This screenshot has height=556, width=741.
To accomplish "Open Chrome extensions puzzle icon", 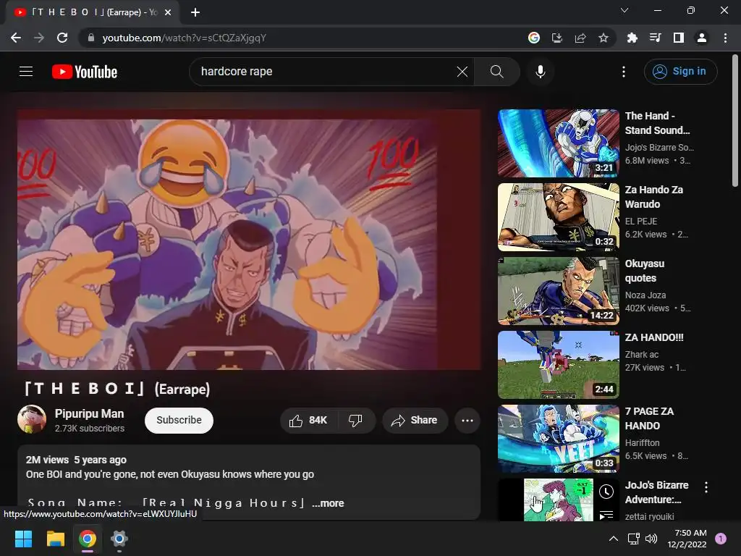I will (x=632, y=38).
